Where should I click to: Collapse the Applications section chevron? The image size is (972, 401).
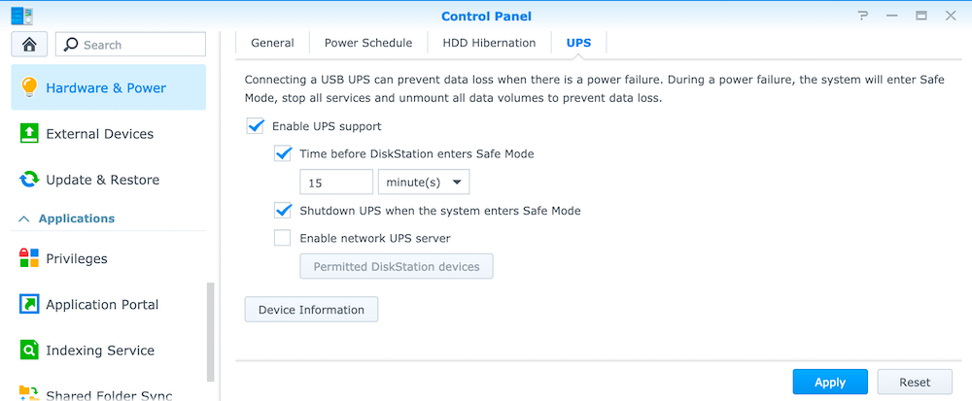[24, 218]
